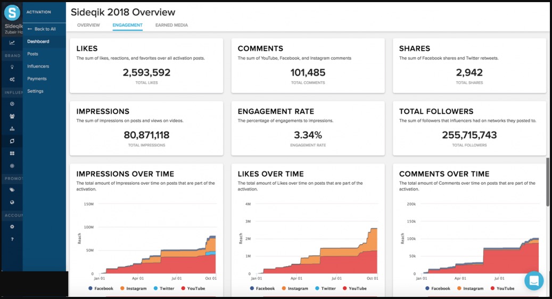The image size is (552, 299).
Task: Toggle YouTube legend in Impressions Over Time
Action: 193,288
